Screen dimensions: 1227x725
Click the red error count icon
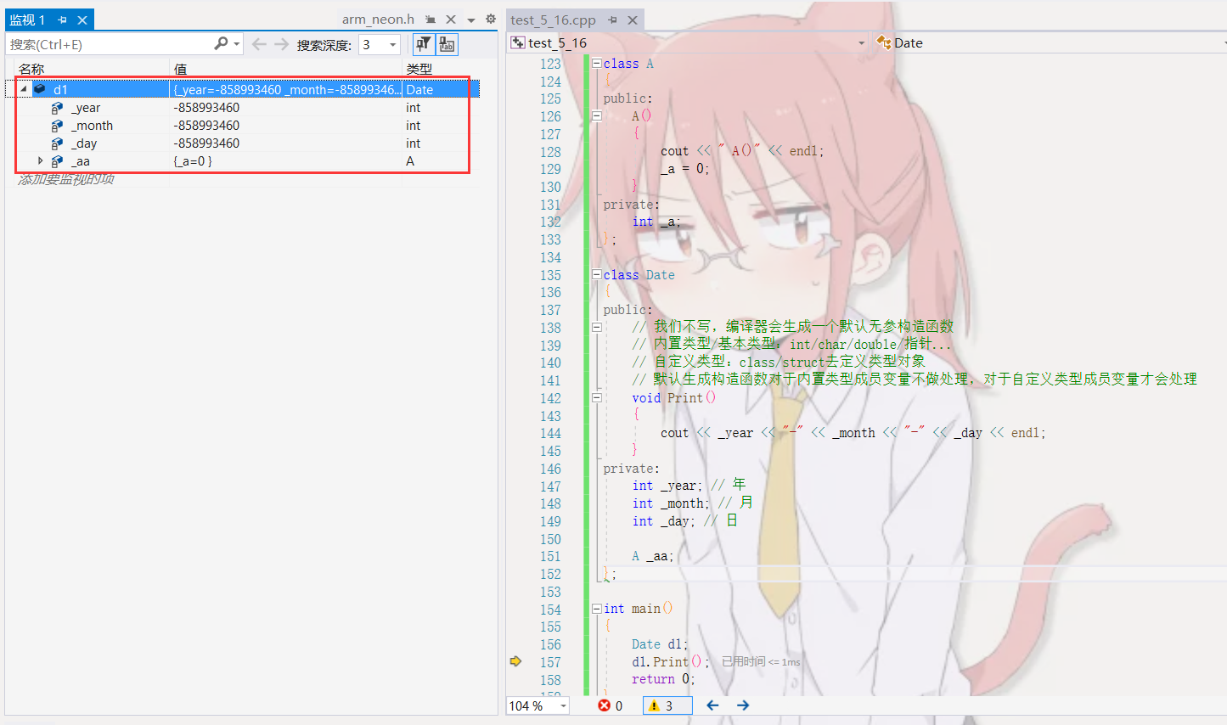point(604,705)
